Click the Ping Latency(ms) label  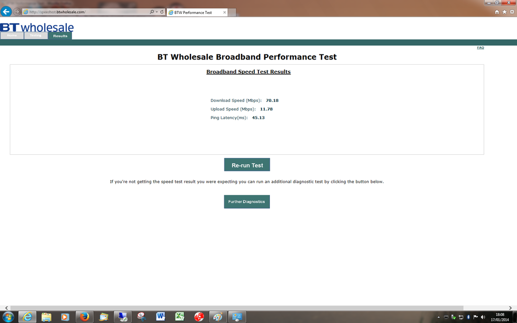tap(229, 118)
